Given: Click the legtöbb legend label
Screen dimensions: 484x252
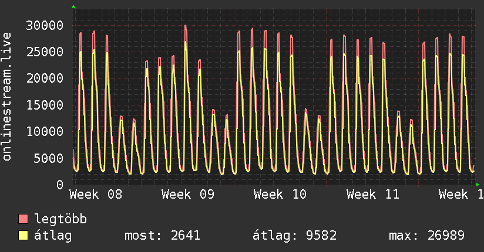Looking at the screenshot, I should pyautogui.click(x=60, y=219).
